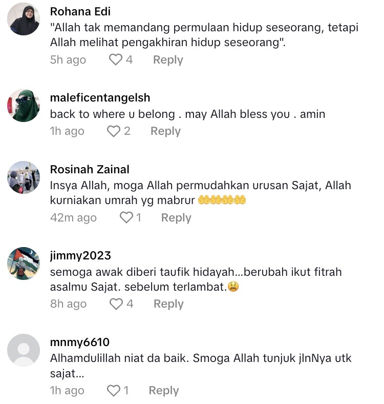The height and width of the screenshot is (404, 384).
Task: Reply to Rosinah Zainal's comment
Action: point(176,218)
